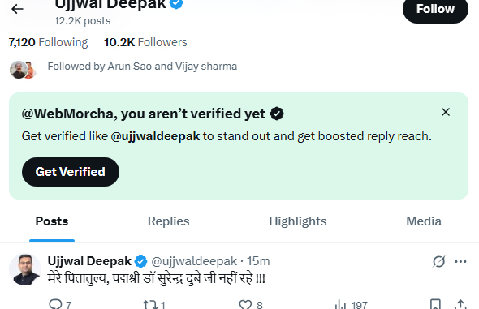Open the post's three-dot more menu
This screenshot has height=309, width=479.
click(x=460, y=261)
